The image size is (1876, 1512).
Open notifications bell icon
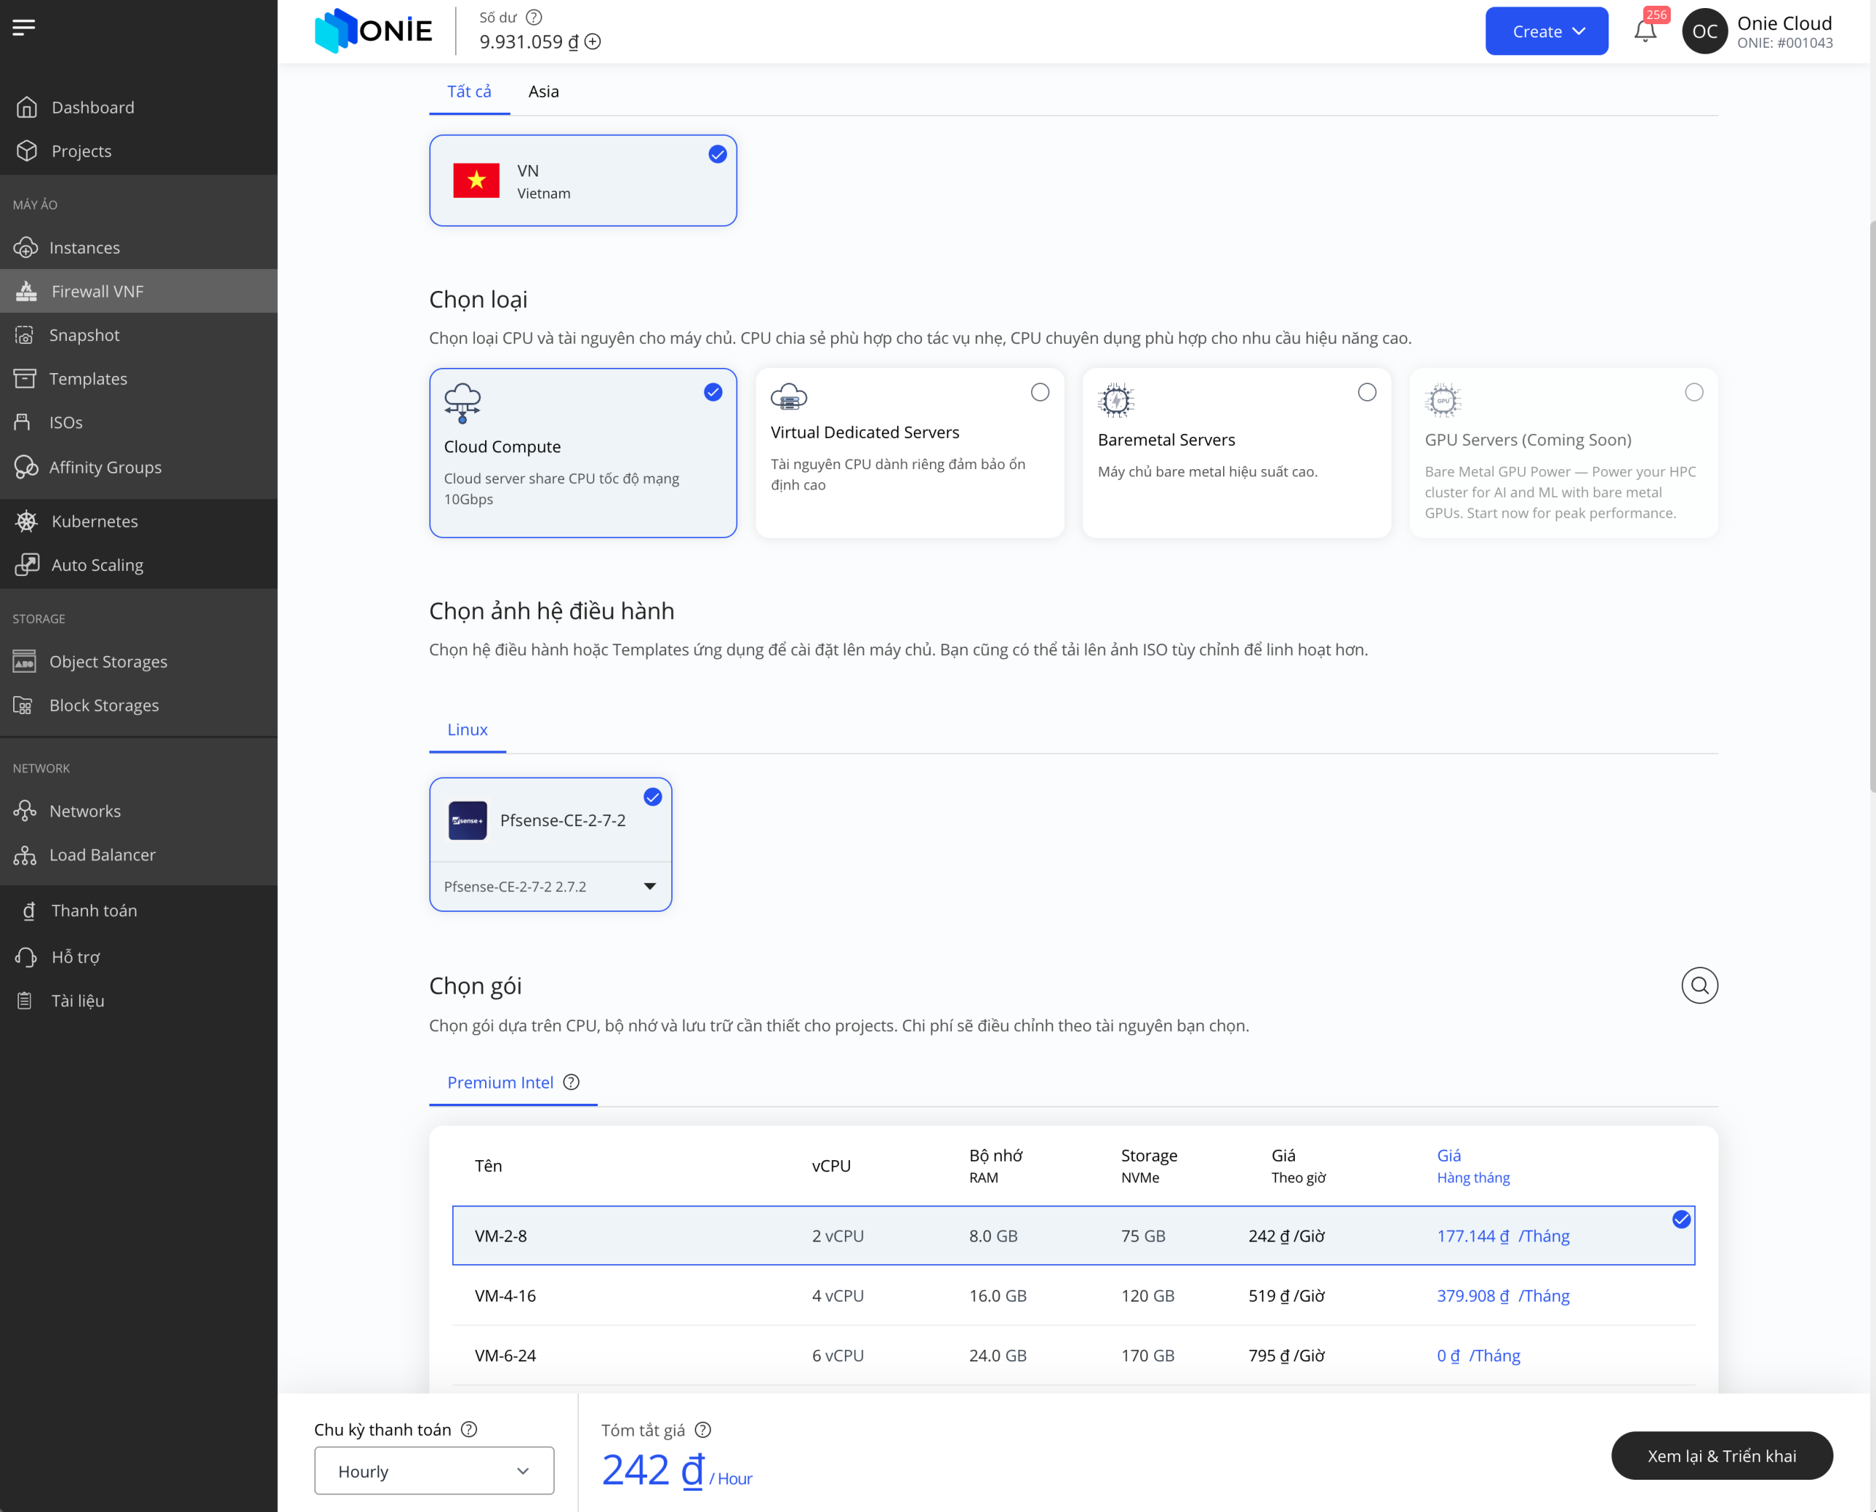tap(1644, 32)
